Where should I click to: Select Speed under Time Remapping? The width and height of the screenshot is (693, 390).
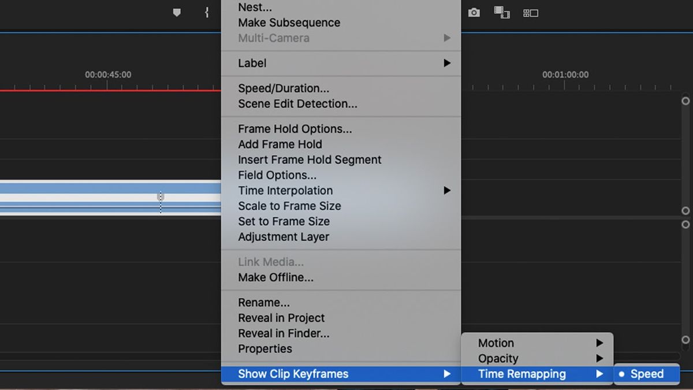pos(648,374)
